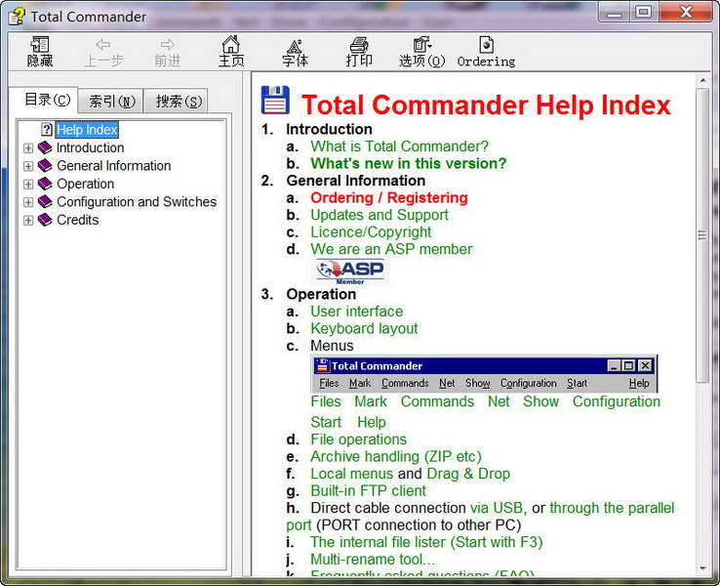Open the green Files menu link
This screenshot has width=720, height=586.
(326, 401)
